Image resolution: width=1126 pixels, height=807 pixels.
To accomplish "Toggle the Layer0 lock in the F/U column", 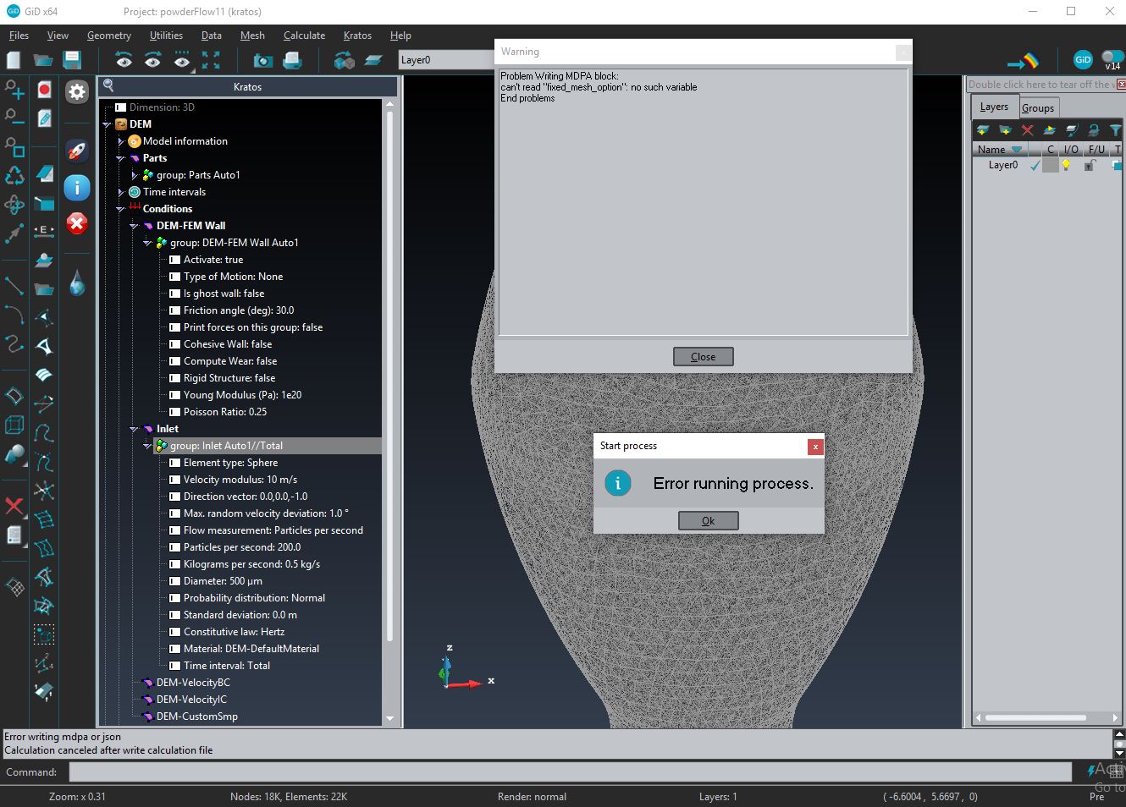I will pos(1090,165).
